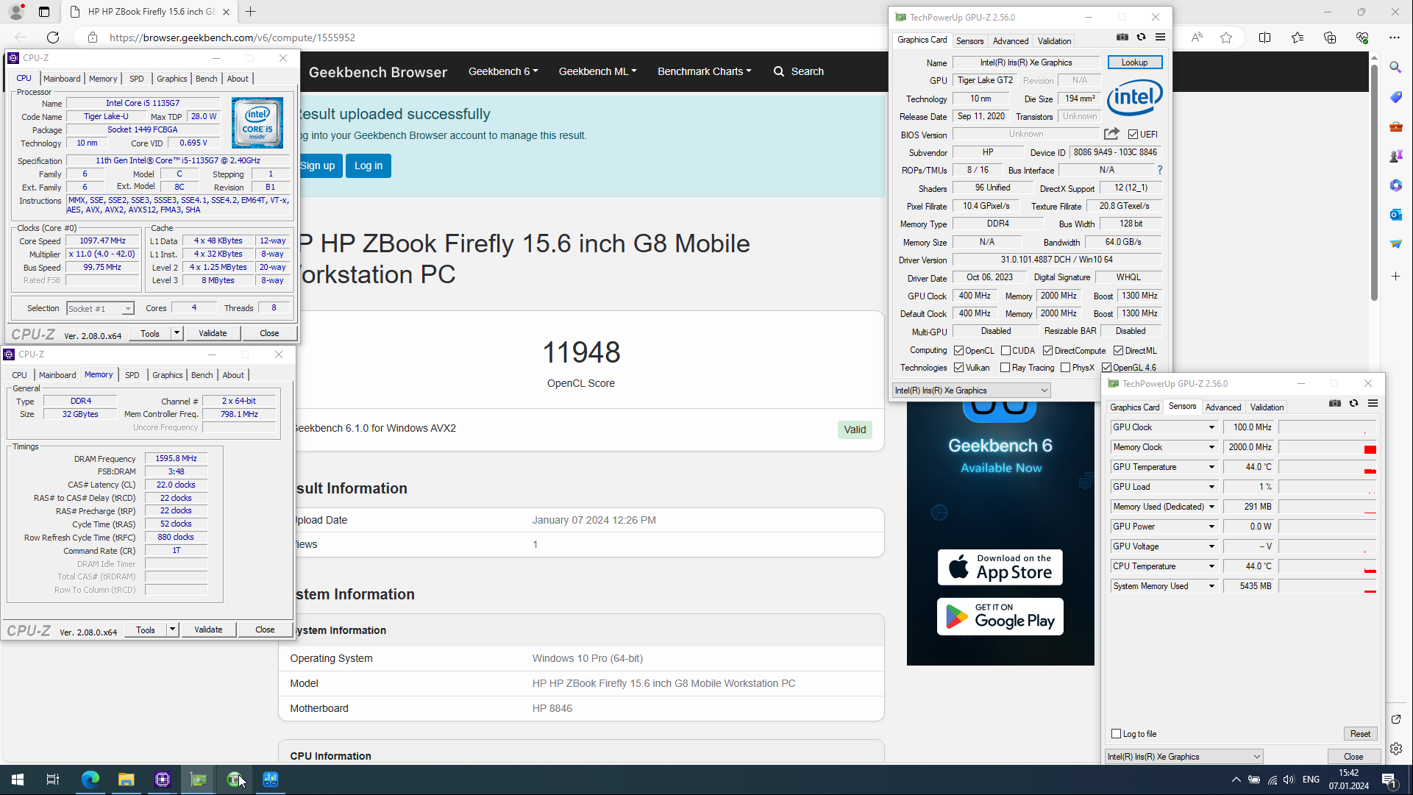The image size is (1413, 795).
Task: Open notification center on taskbar
Action: tap(1389, 780)
